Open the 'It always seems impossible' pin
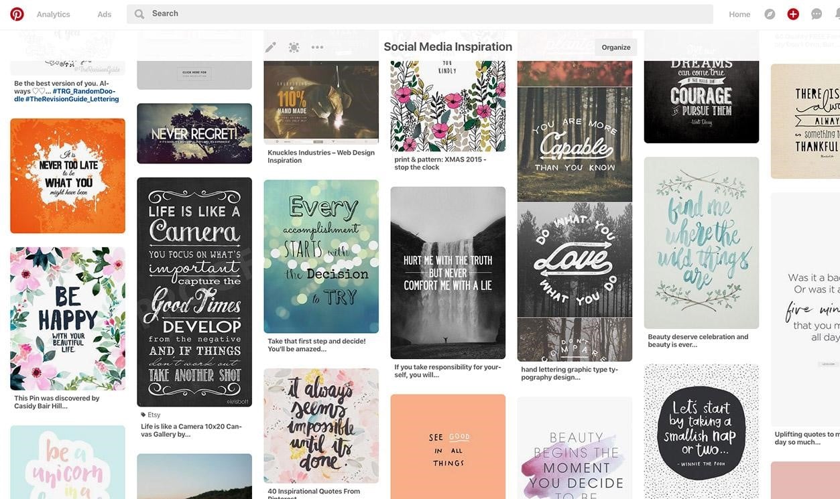 click(x=321, y=426)
